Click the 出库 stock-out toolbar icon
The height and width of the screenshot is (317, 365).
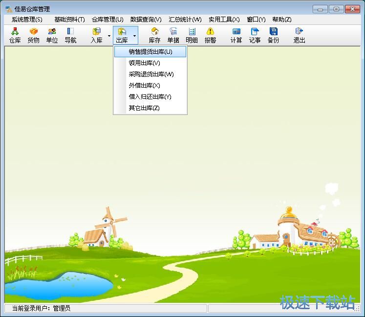[x=122, y=35]
